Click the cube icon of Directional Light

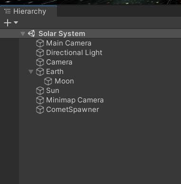coord(40,53)
